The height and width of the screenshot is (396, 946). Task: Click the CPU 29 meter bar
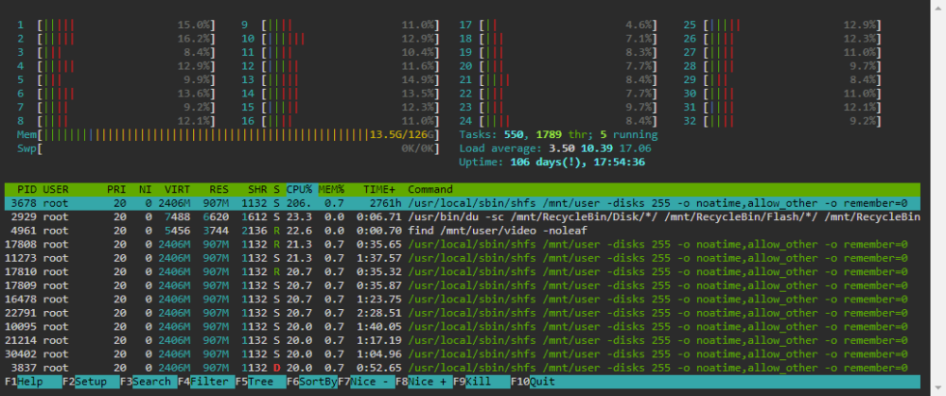click(x=782, y=79)
